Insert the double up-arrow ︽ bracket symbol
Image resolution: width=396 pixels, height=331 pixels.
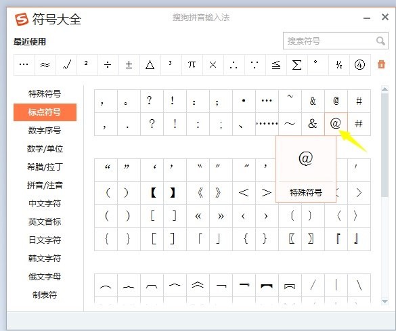click(198, 285)
